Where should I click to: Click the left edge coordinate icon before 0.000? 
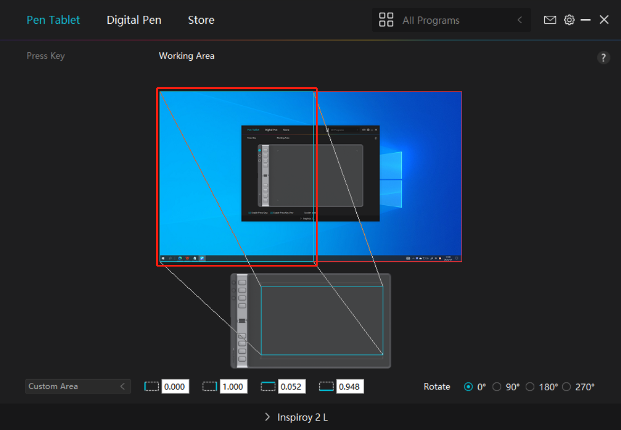[x=152, y=386]
